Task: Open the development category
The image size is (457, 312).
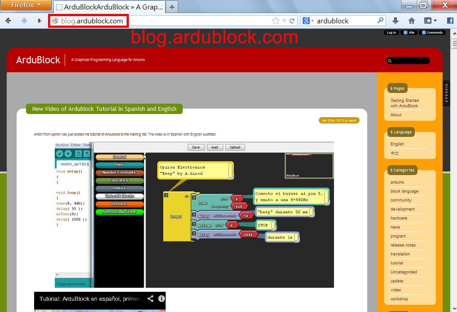Action: click(x=403, y=209)
